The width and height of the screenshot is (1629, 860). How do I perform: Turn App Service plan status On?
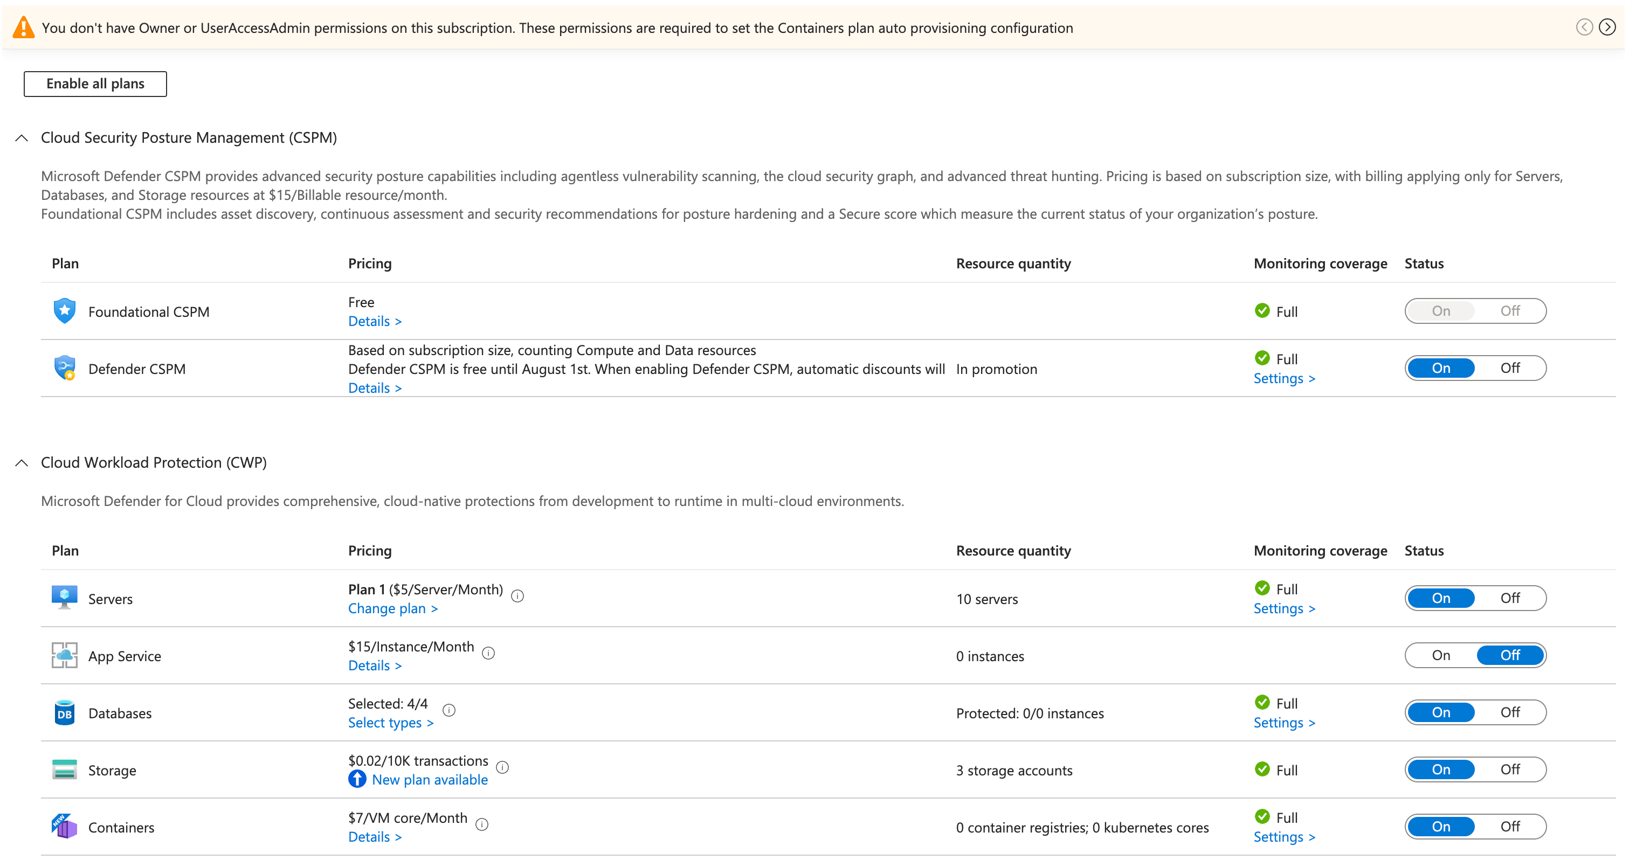pyautogui.click(x=1441, y=655)
